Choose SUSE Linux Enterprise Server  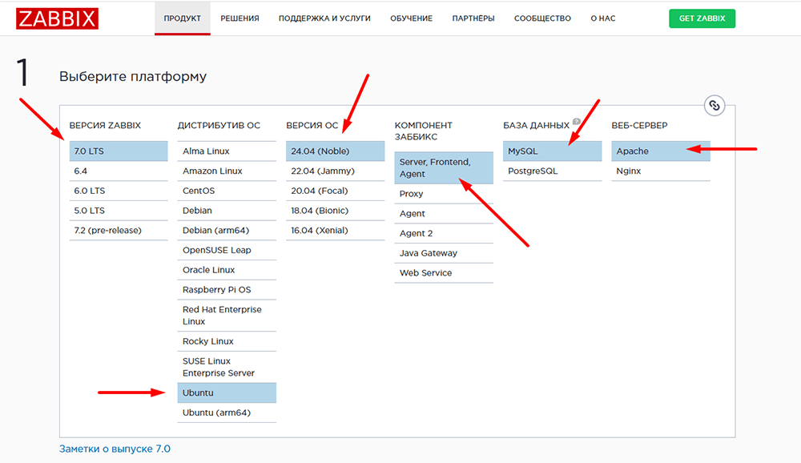(x=227, y=367)
